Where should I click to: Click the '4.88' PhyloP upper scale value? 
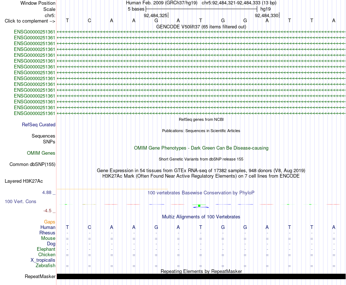[47, 193]
